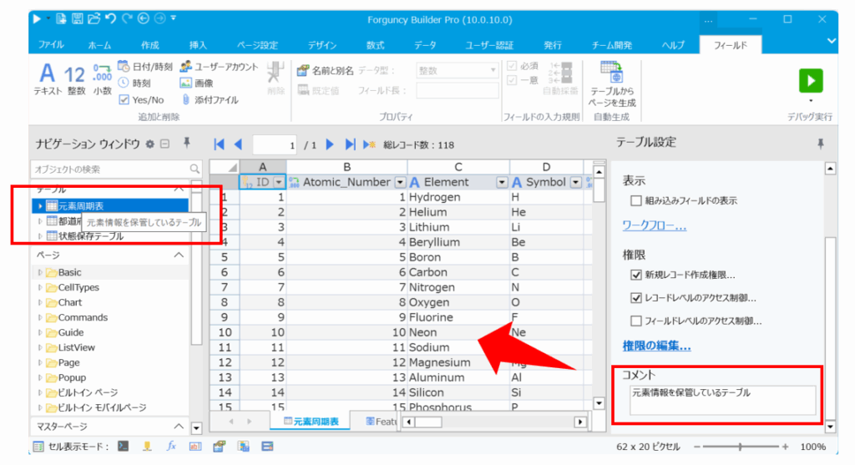Viewport: 855px width, 465px height.
Task: Add a 画像 field
Action: pyautogui.click(x=196, y=83)
